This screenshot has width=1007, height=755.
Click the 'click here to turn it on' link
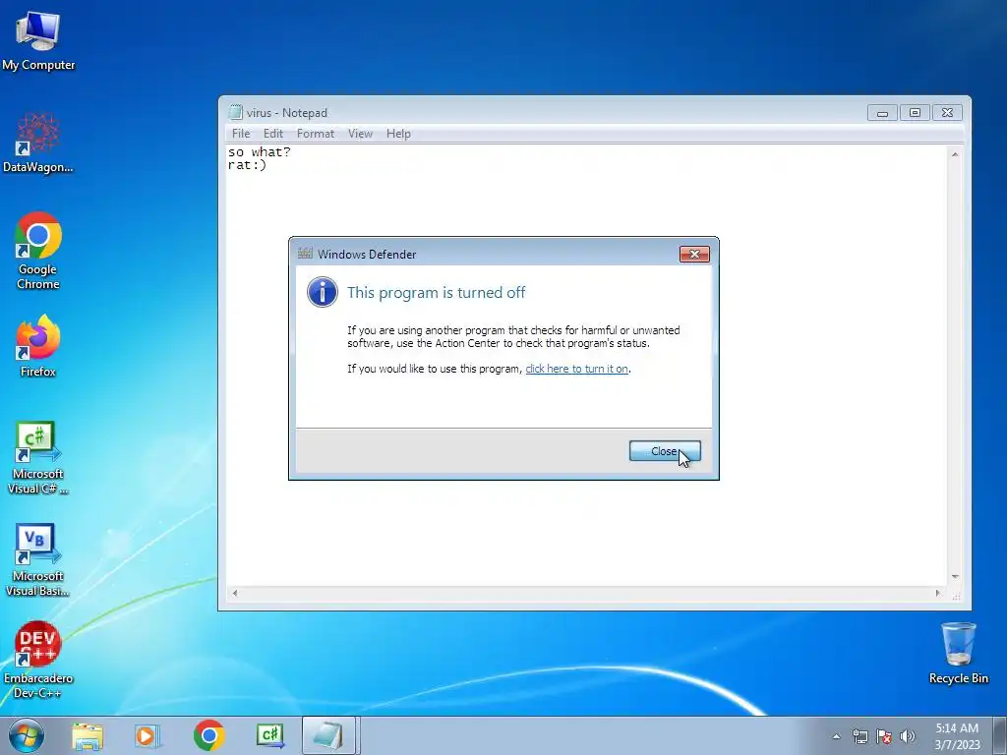[576, 369]
